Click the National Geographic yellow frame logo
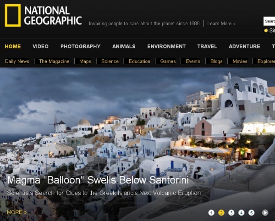The height and width of the screenshot is (221, 275). pos(13,16)
